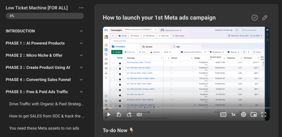
Task: Open the Reports dropdown
Action: (x=234, y=52)
